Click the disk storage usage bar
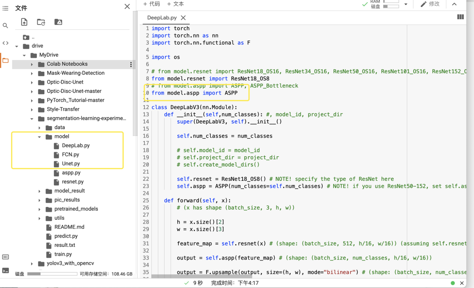This screenshot has width=474, height=288. tap(52, 274)
